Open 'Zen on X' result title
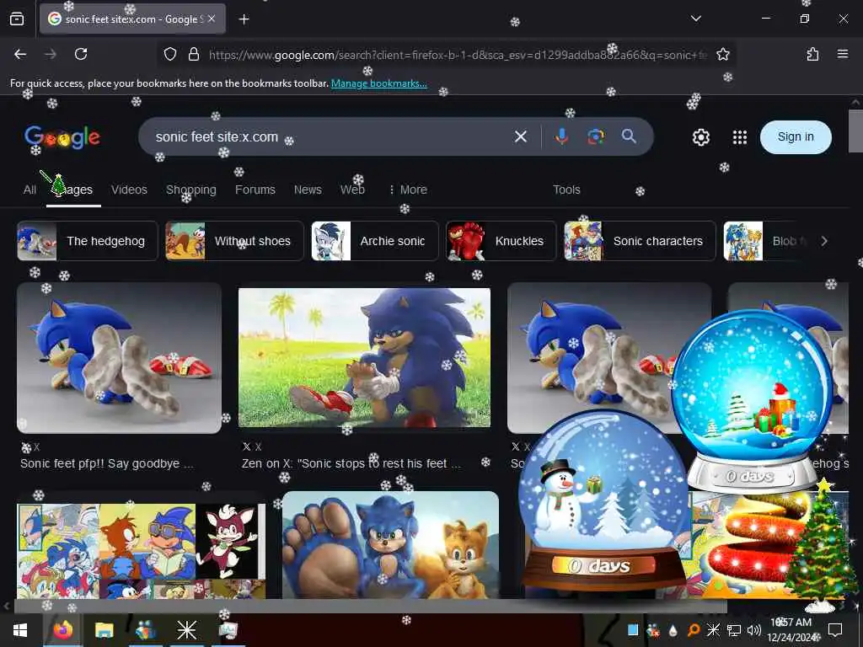Image resolution: width=863 pixels, height=647 pixels. tap(351, 464)
